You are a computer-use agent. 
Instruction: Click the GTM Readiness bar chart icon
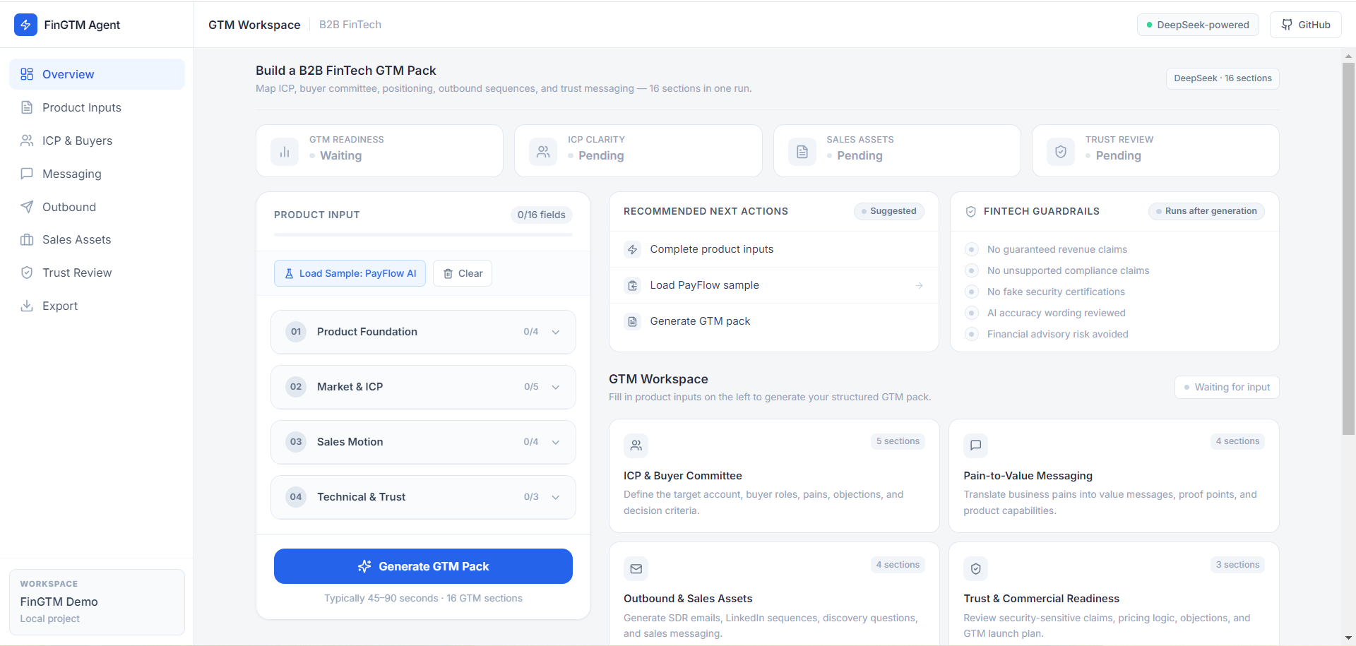pos(285,152)
